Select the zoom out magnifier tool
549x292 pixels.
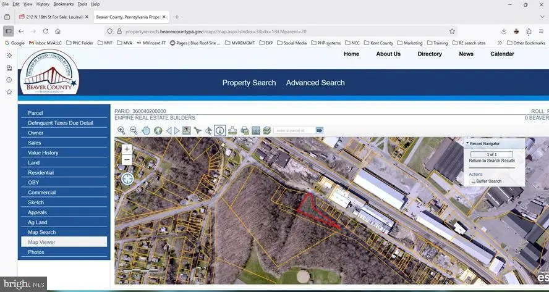click(134, 130)
